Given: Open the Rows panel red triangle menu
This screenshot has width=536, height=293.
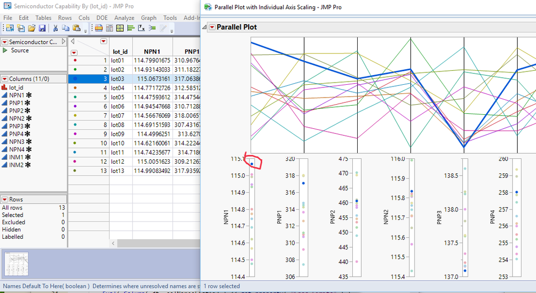Looking at the screenshot, I should coord(4,200).
